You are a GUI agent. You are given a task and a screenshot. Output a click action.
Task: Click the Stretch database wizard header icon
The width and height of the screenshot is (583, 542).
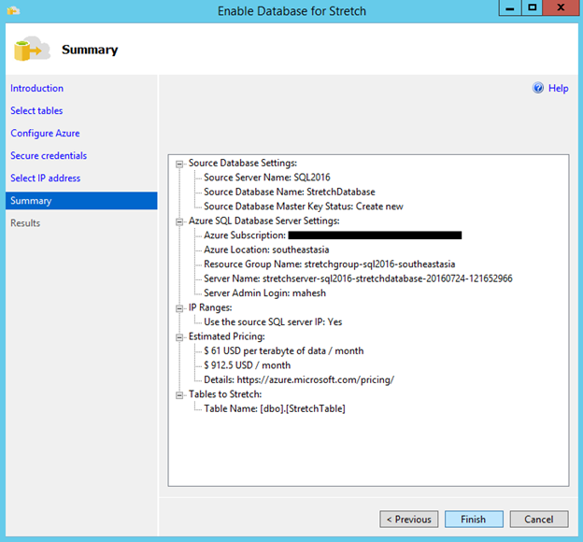32,49
